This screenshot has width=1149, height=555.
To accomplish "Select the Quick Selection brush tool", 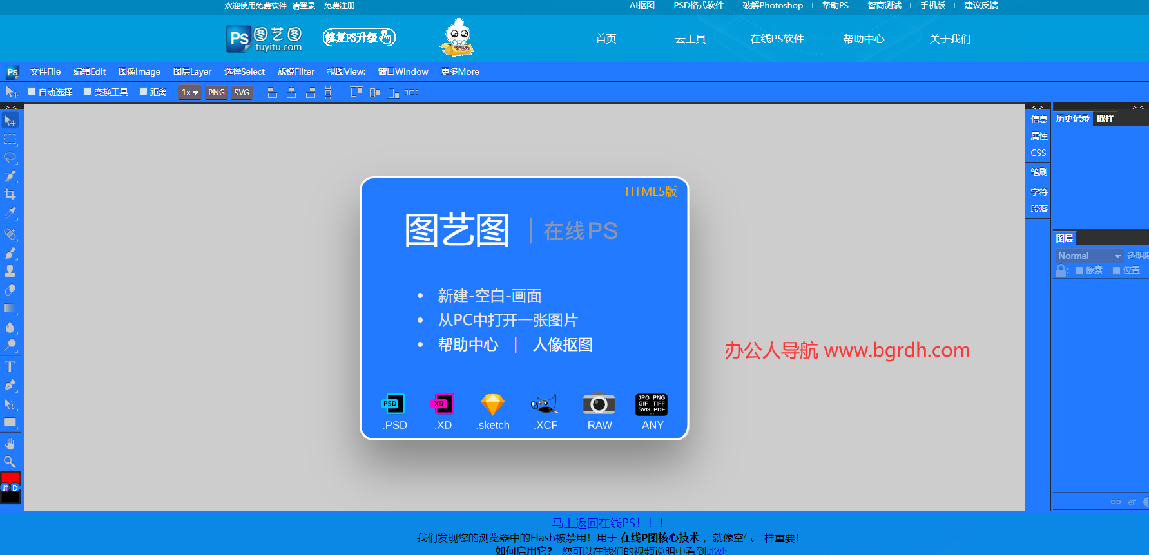I will pyautogui.click(x=10, y=176).
